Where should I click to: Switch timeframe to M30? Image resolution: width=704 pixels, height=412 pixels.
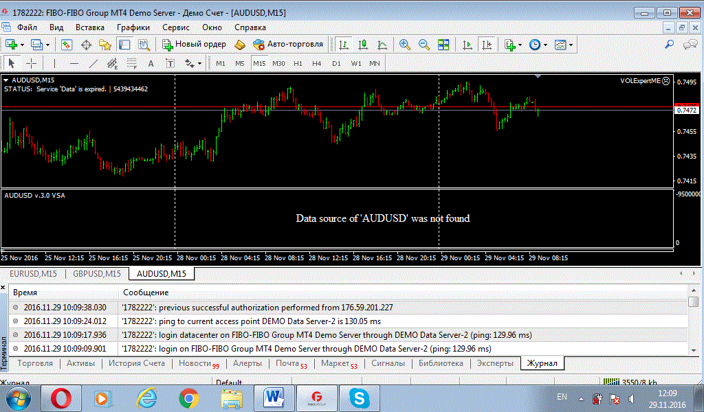278,64
